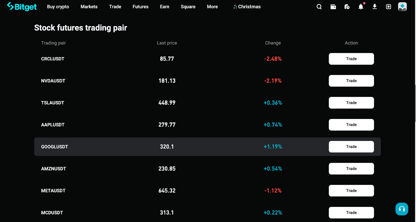Open the notifications bell icon
Screen dimensions: 416x222
361,7
